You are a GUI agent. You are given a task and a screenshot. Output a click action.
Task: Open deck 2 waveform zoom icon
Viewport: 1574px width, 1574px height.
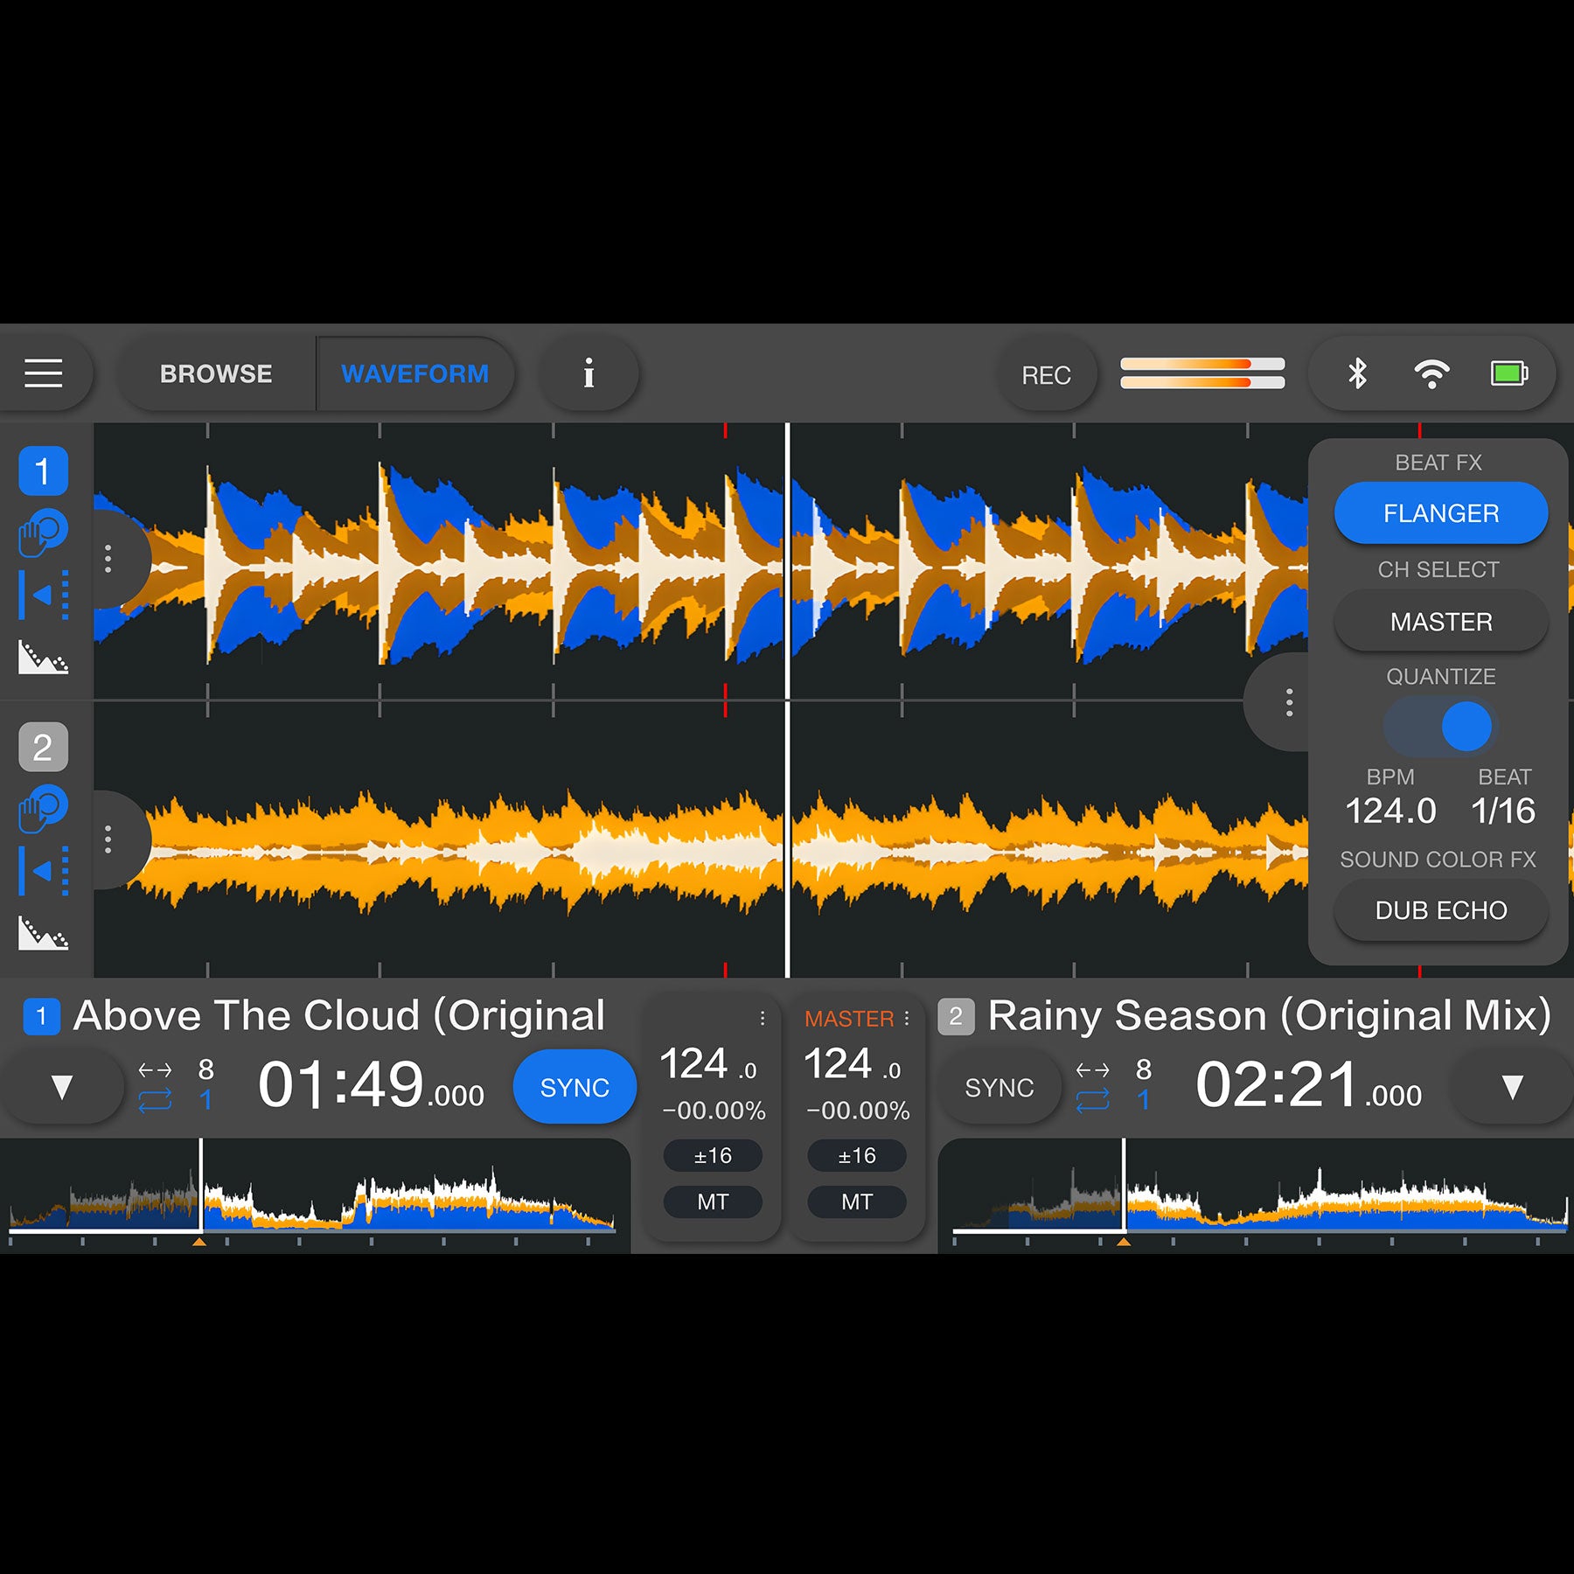(43, 932)
